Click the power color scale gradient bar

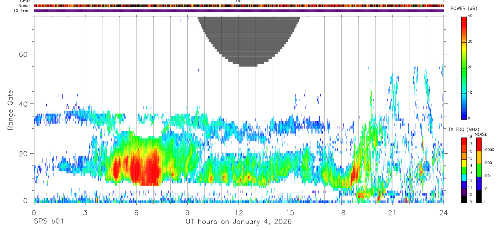click(x=464, y=67)
